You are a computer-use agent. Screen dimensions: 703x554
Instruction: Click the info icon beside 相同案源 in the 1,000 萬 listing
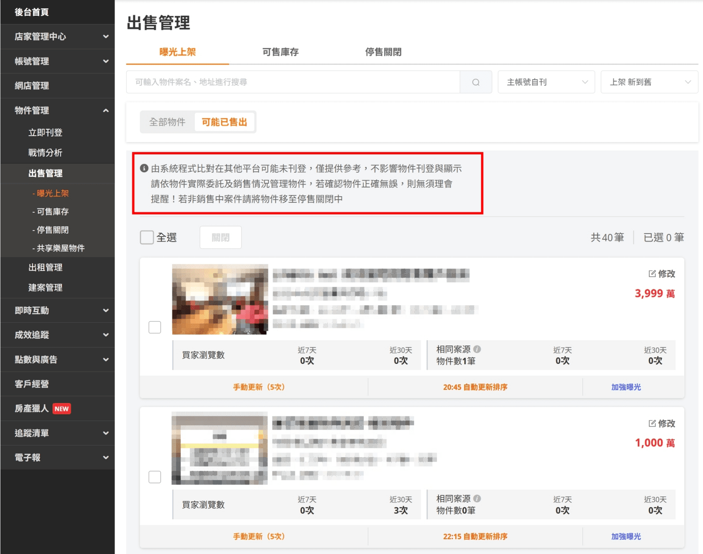pos(477,499)
